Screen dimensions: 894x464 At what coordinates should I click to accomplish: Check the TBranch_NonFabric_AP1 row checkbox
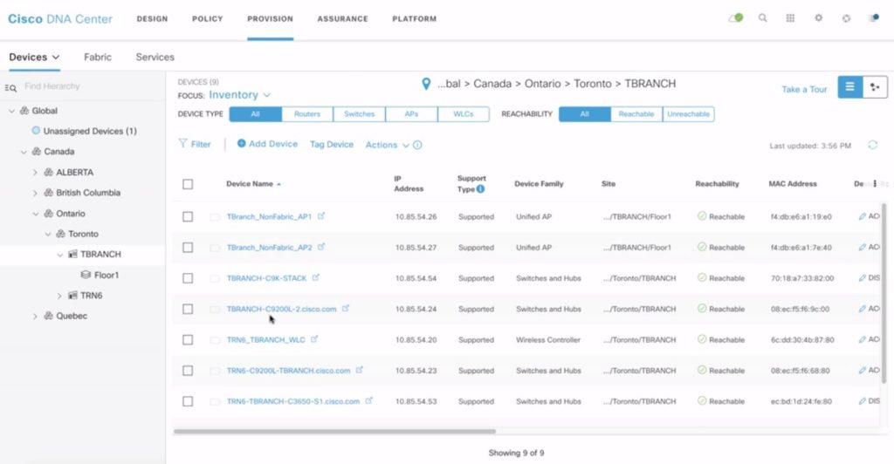coord(188,216)
